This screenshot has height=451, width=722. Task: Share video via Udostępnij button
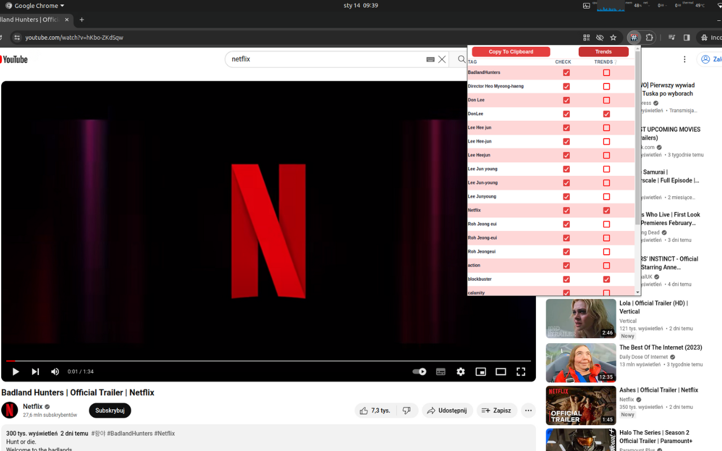447,410
